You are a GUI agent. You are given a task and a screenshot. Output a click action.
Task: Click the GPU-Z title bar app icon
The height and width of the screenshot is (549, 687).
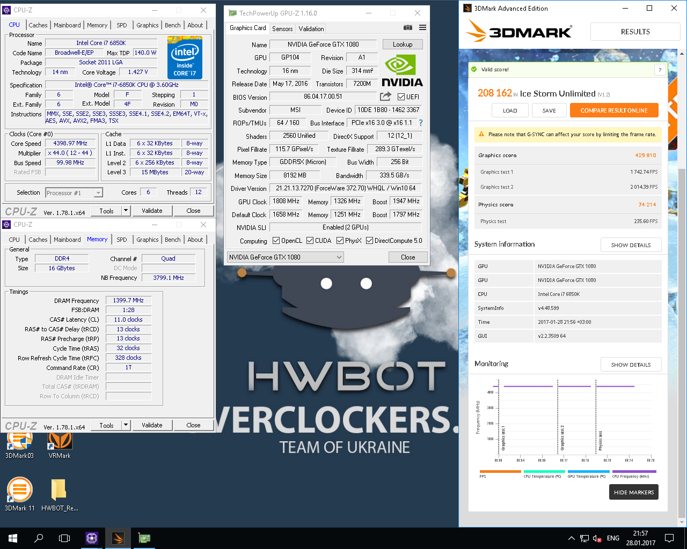click(232, 13)
